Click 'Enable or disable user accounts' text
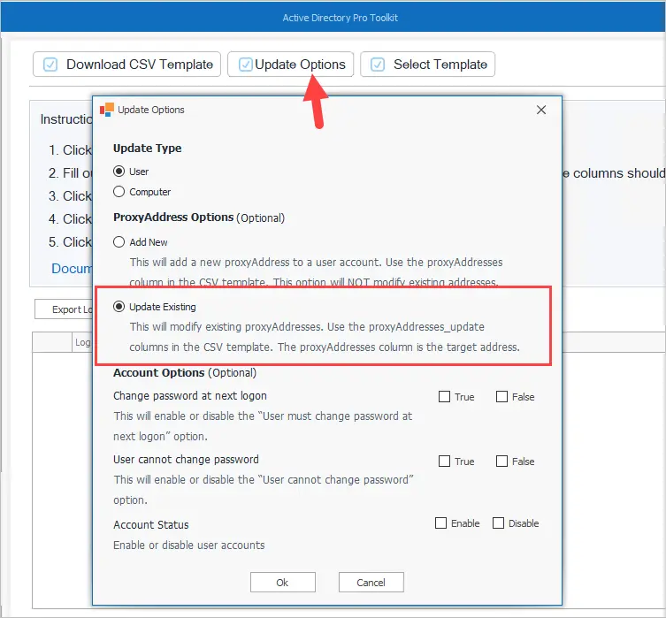This screenshot has height=618, width=666. (x=188, y=545)
